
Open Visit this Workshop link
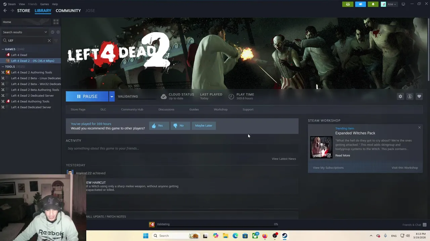[404, 168]
